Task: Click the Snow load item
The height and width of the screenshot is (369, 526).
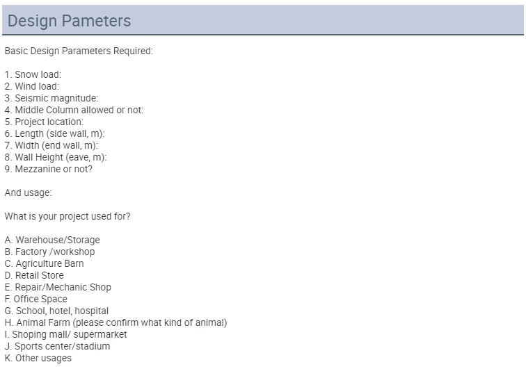Action: (33, 74)
